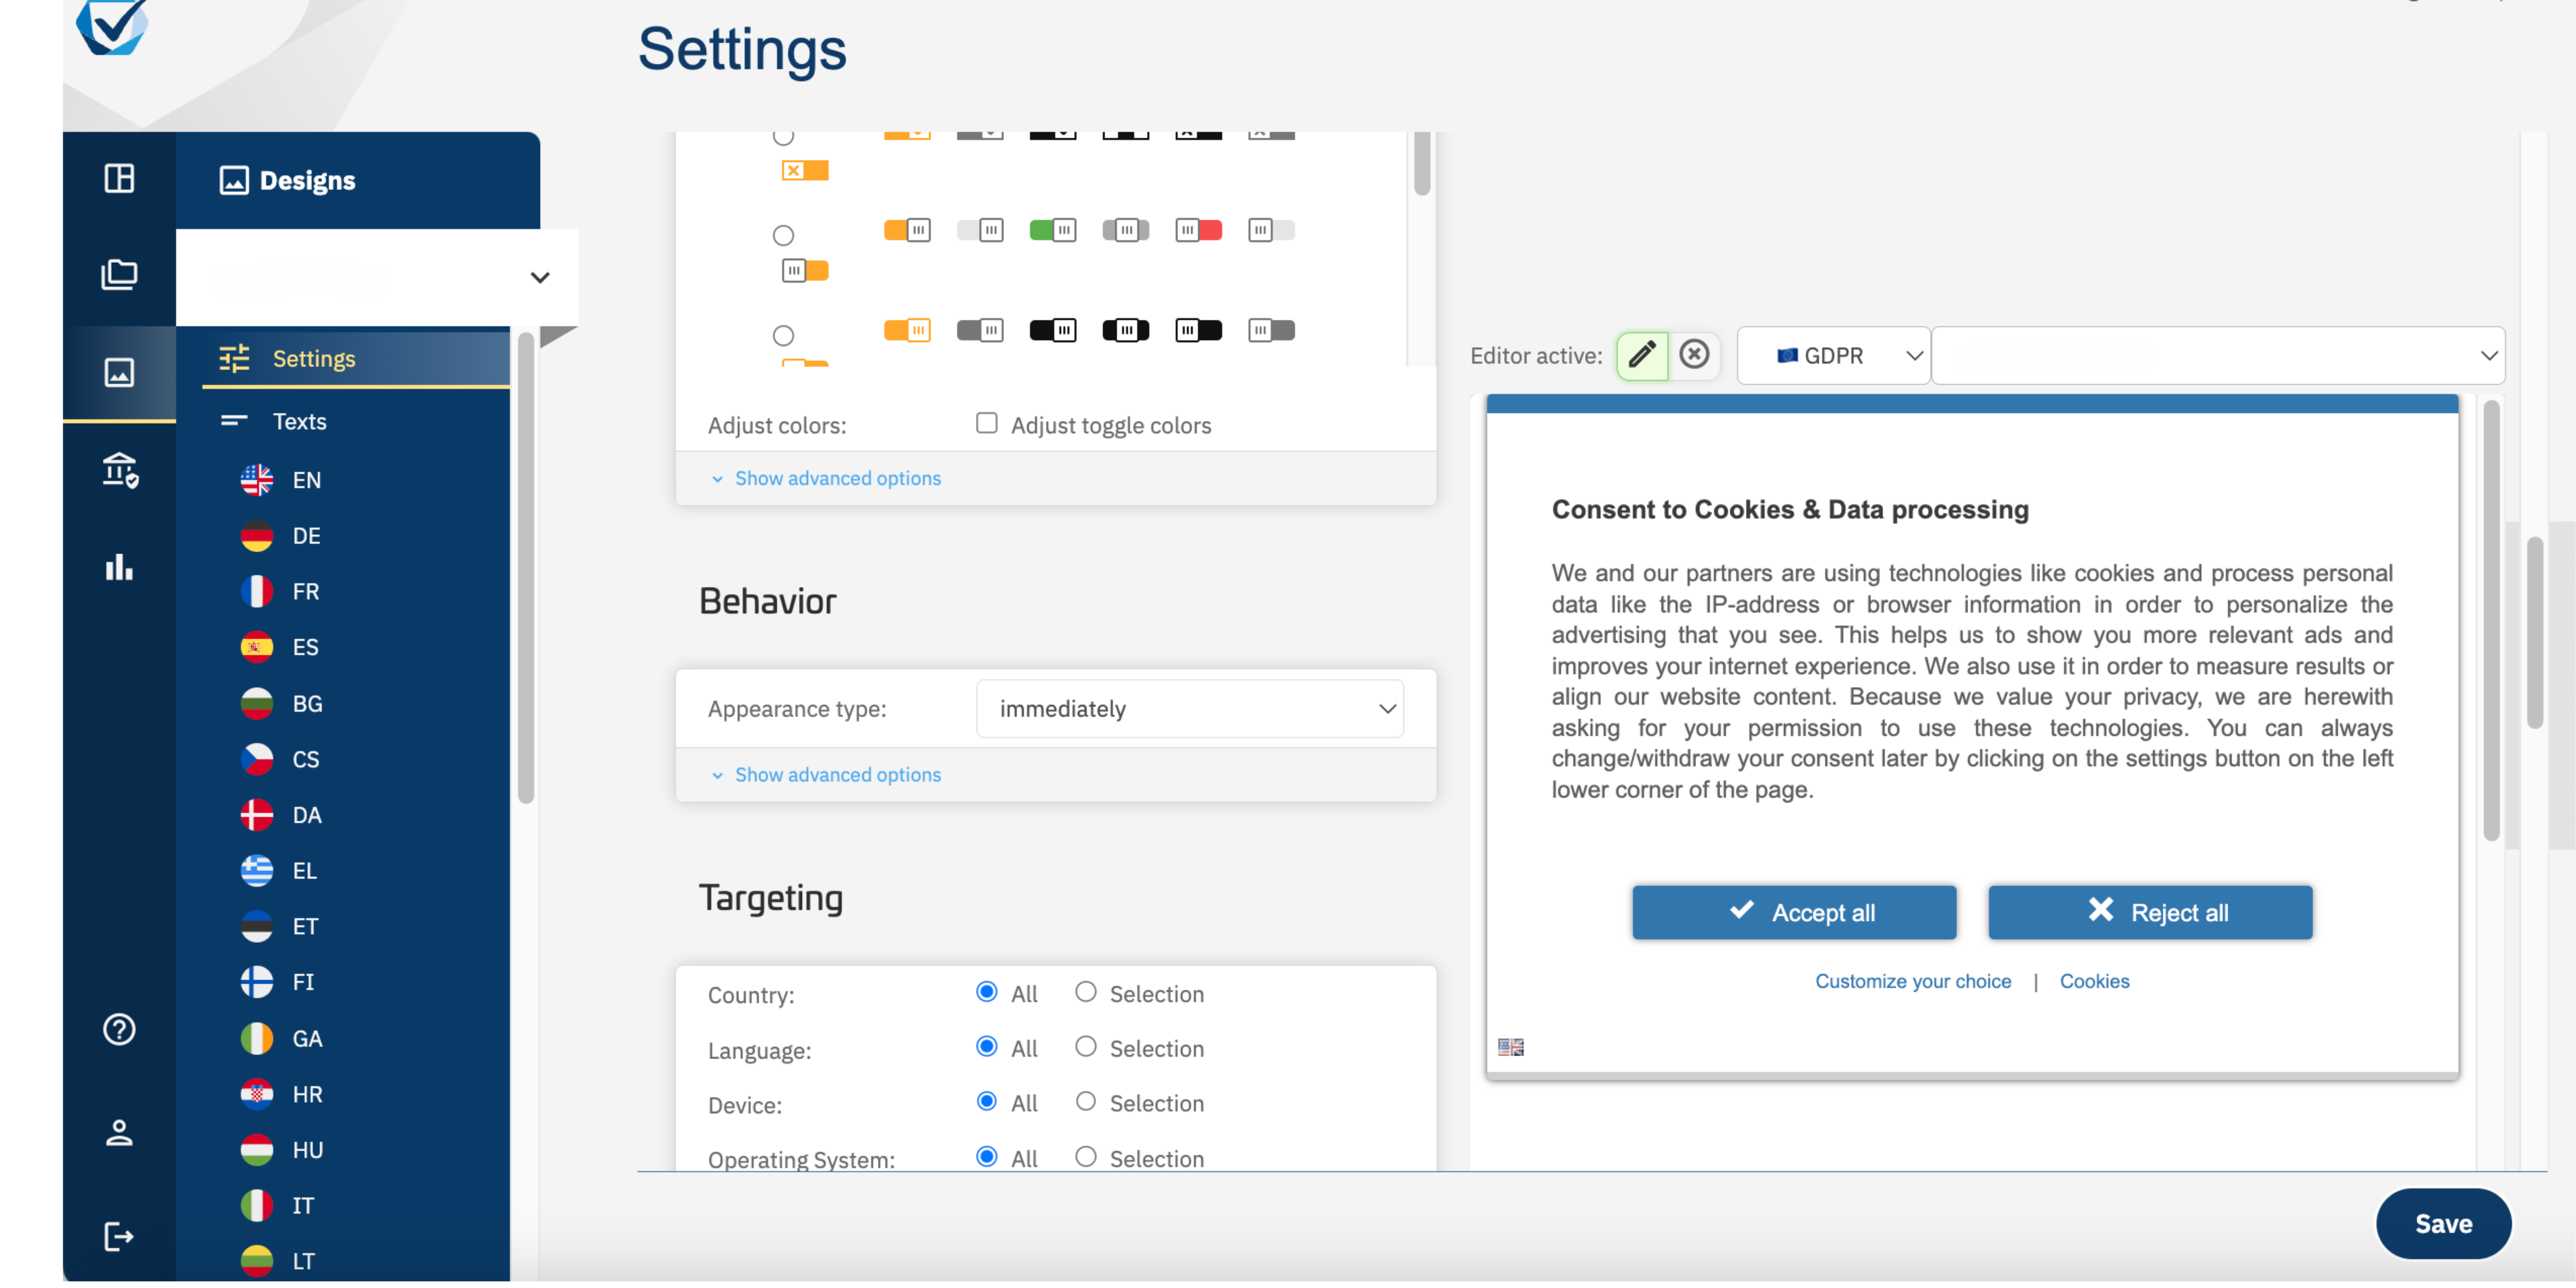Open the Customize your choice link
The width and height of the screenshot is (2576, 1288).
click(x=1913, y=981)
